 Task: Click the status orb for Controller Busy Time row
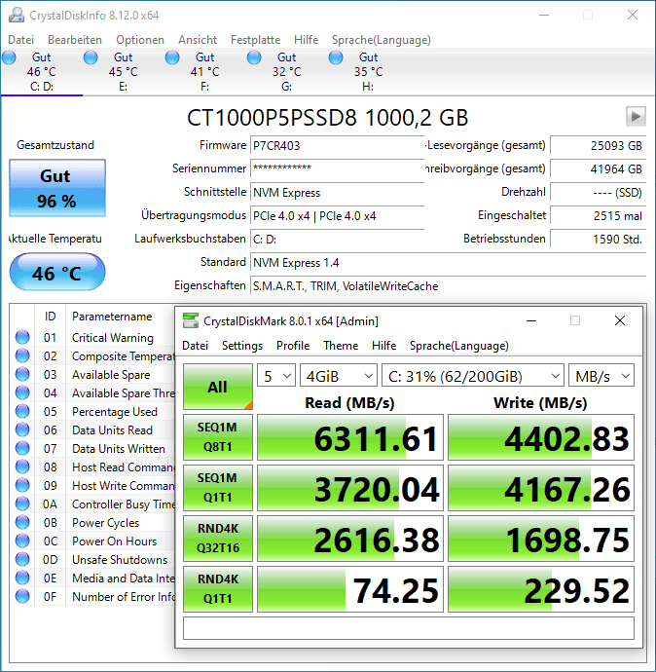pyautogui.click(x=22, y=504)
